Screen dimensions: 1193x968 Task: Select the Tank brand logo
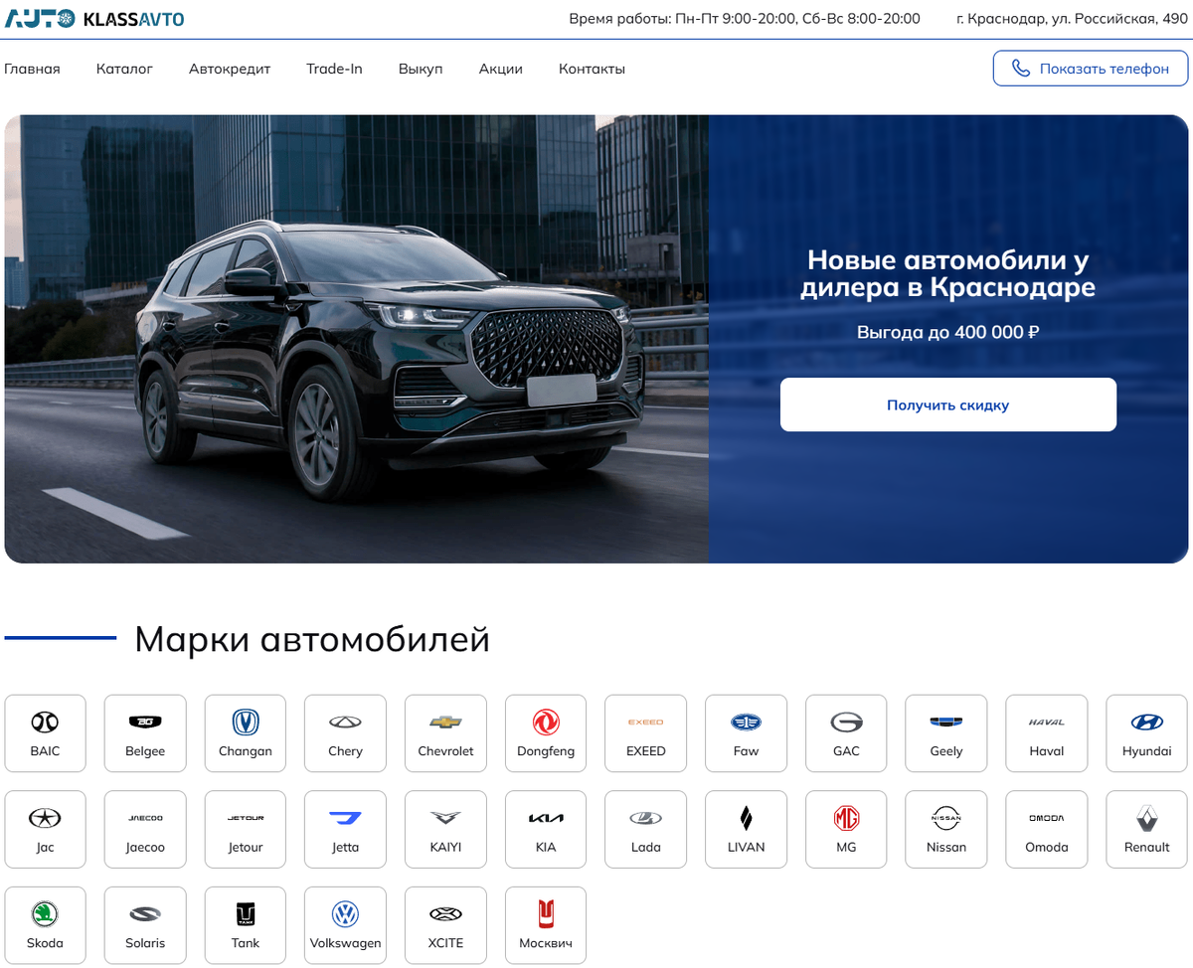tap(246, 914)
